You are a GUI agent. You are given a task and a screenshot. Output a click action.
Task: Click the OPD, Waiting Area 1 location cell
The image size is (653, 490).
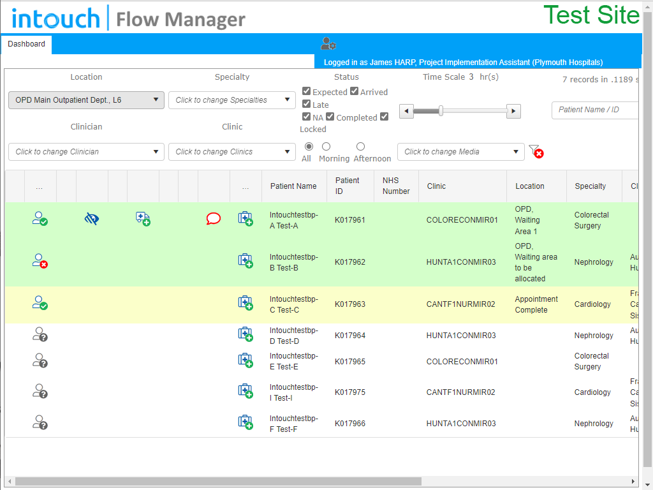(x=527, y=220)
